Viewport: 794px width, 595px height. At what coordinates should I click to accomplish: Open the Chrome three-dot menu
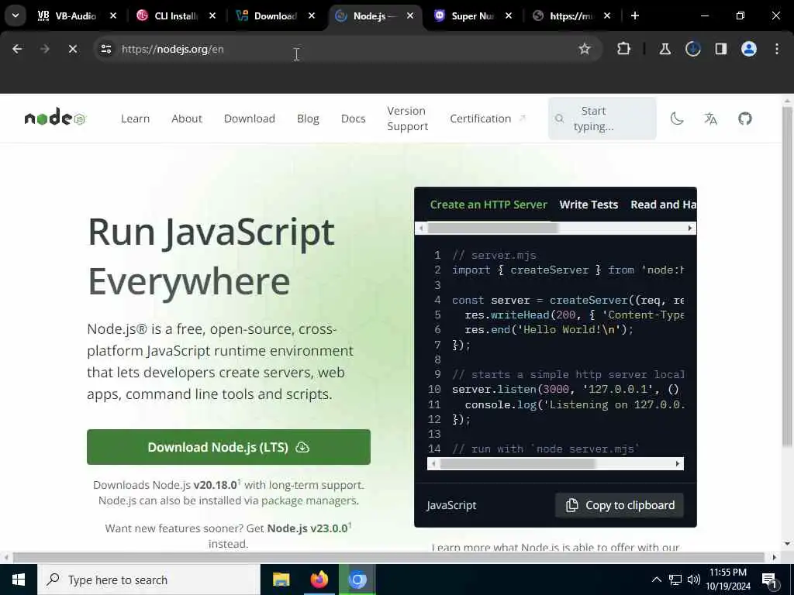click(777, 49)
